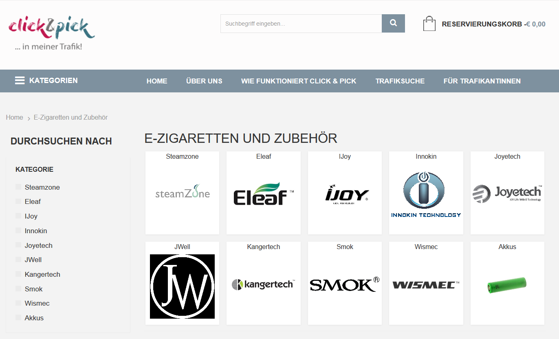
Task: Click the JWell tile title
Action: (182, 247)
